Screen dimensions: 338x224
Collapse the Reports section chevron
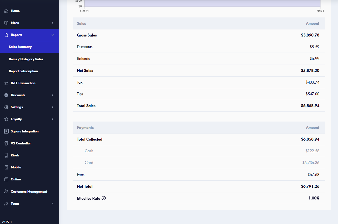tap(53, 35)
